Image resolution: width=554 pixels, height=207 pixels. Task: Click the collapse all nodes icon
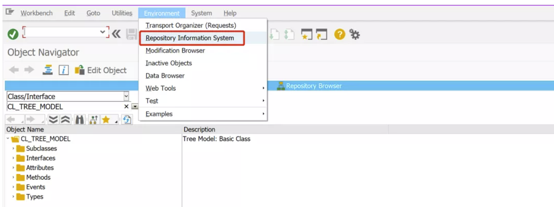point(66,119)
